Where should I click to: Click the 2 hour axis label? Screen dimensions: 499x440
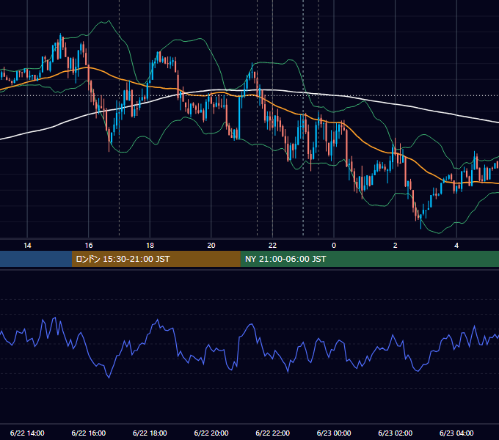[x=395, y=246]
